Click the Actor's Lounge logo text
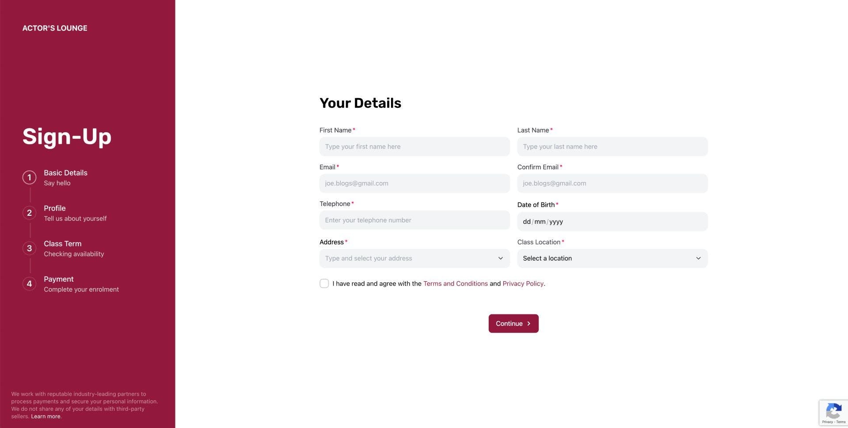The height and width of the screenshot is (428, 848). click(55, 28)
